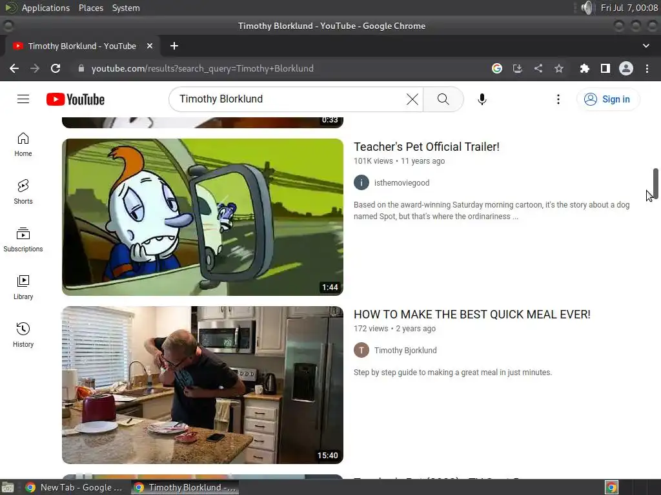Open HOW TO MAKE THE BEST QUICK MEAL EVER! title
This screenshot has height=495, width=661.
pyautogui.click(x=472, y=315)
